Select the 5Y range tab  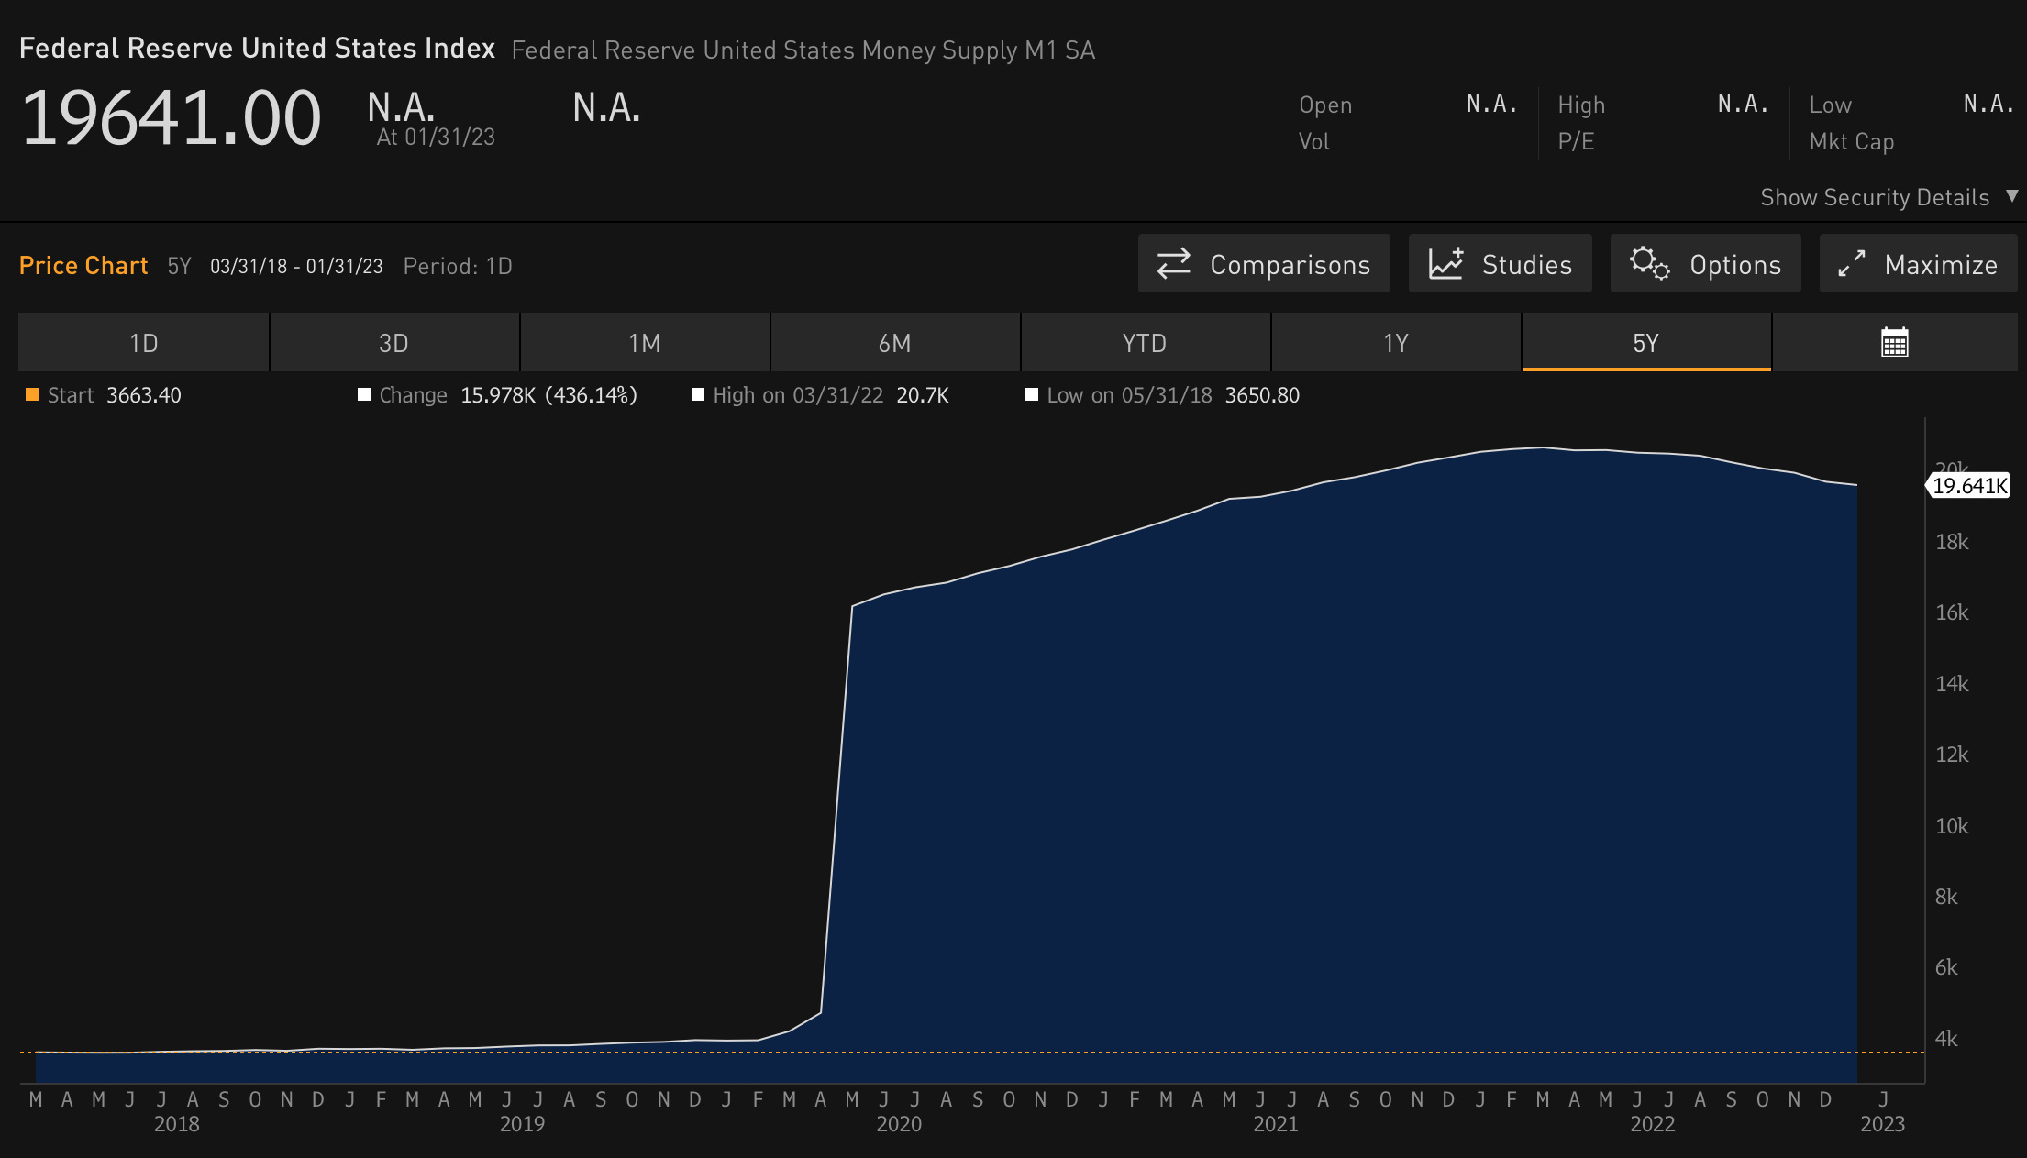(x=1646, y=343)
